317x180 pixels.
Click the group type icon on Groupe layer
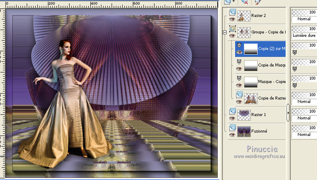(x=232, y=29)
